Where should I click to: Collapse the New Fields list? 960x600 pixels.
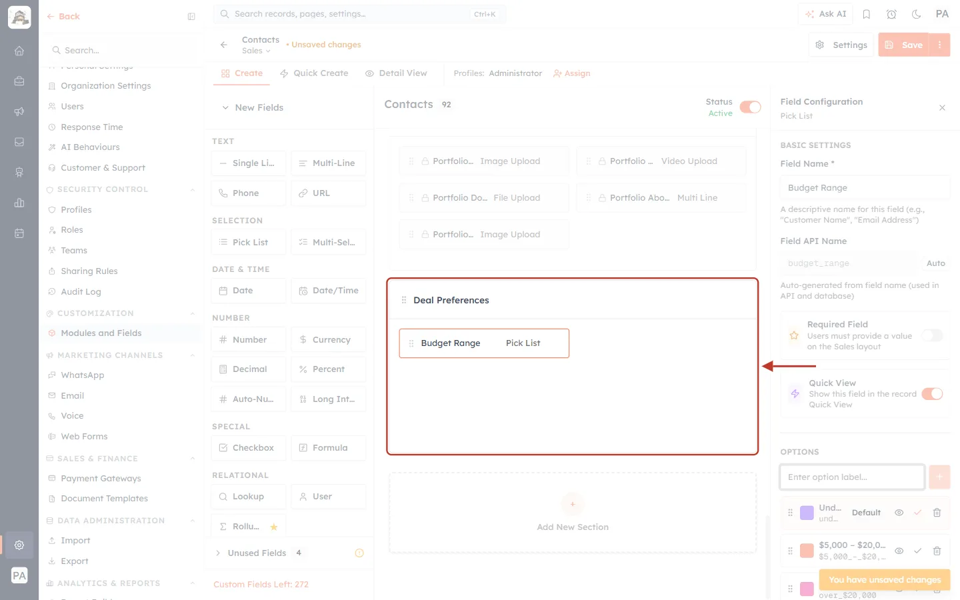coord(225,107)
